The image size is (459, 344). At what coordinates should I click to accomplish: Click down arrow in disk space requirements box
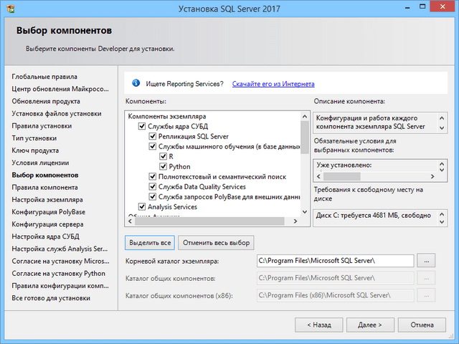pyautogui.click(x=442, y=222)
